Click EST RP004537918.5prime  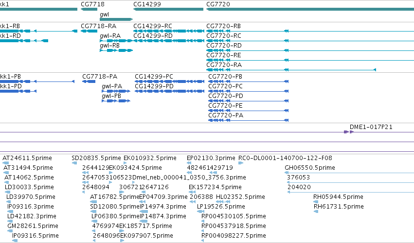click(234, 227)
